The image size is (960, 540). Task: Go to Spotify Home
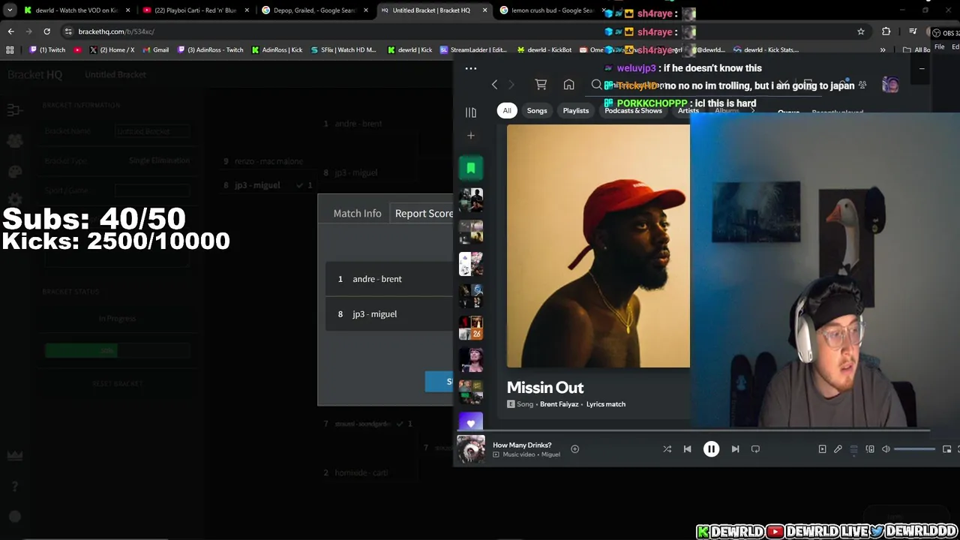[568, 85]
